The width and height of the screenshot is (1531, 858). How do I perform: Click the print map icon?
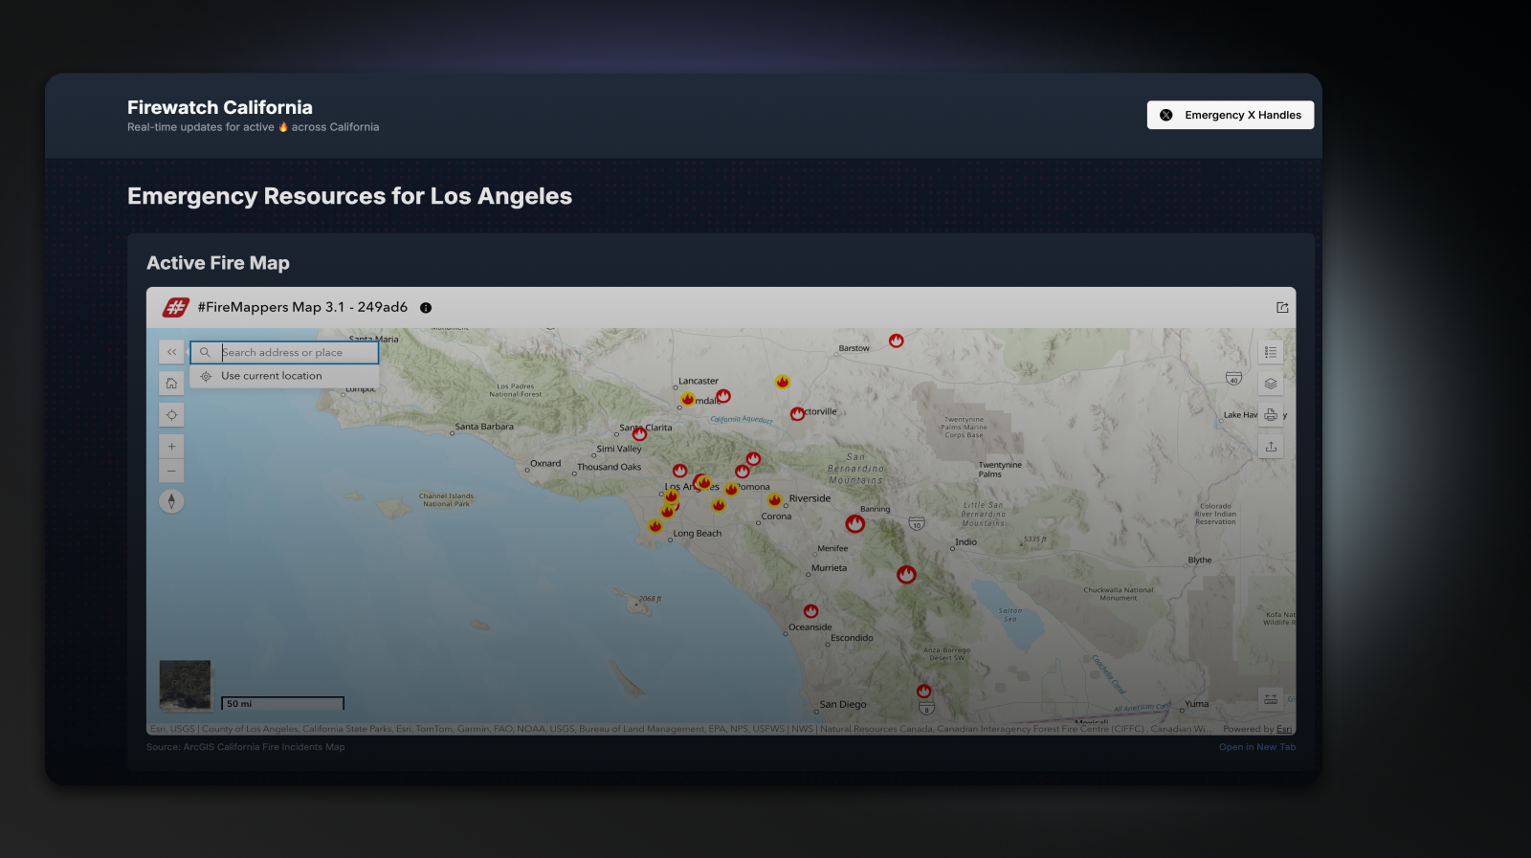pos(1270,415)
